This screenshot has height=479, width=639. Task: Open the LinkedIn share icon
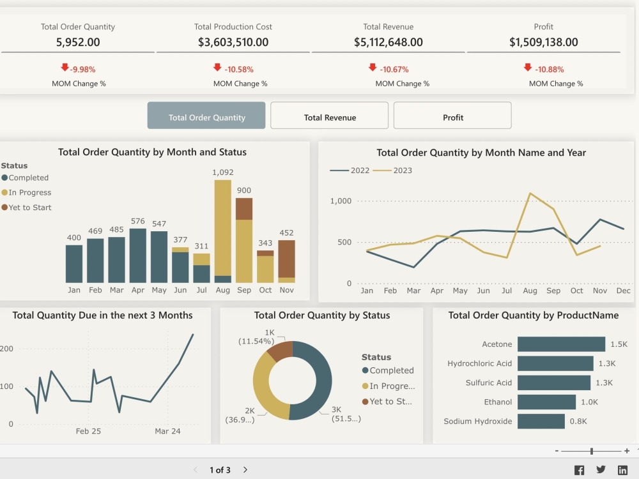coord(622,469)
